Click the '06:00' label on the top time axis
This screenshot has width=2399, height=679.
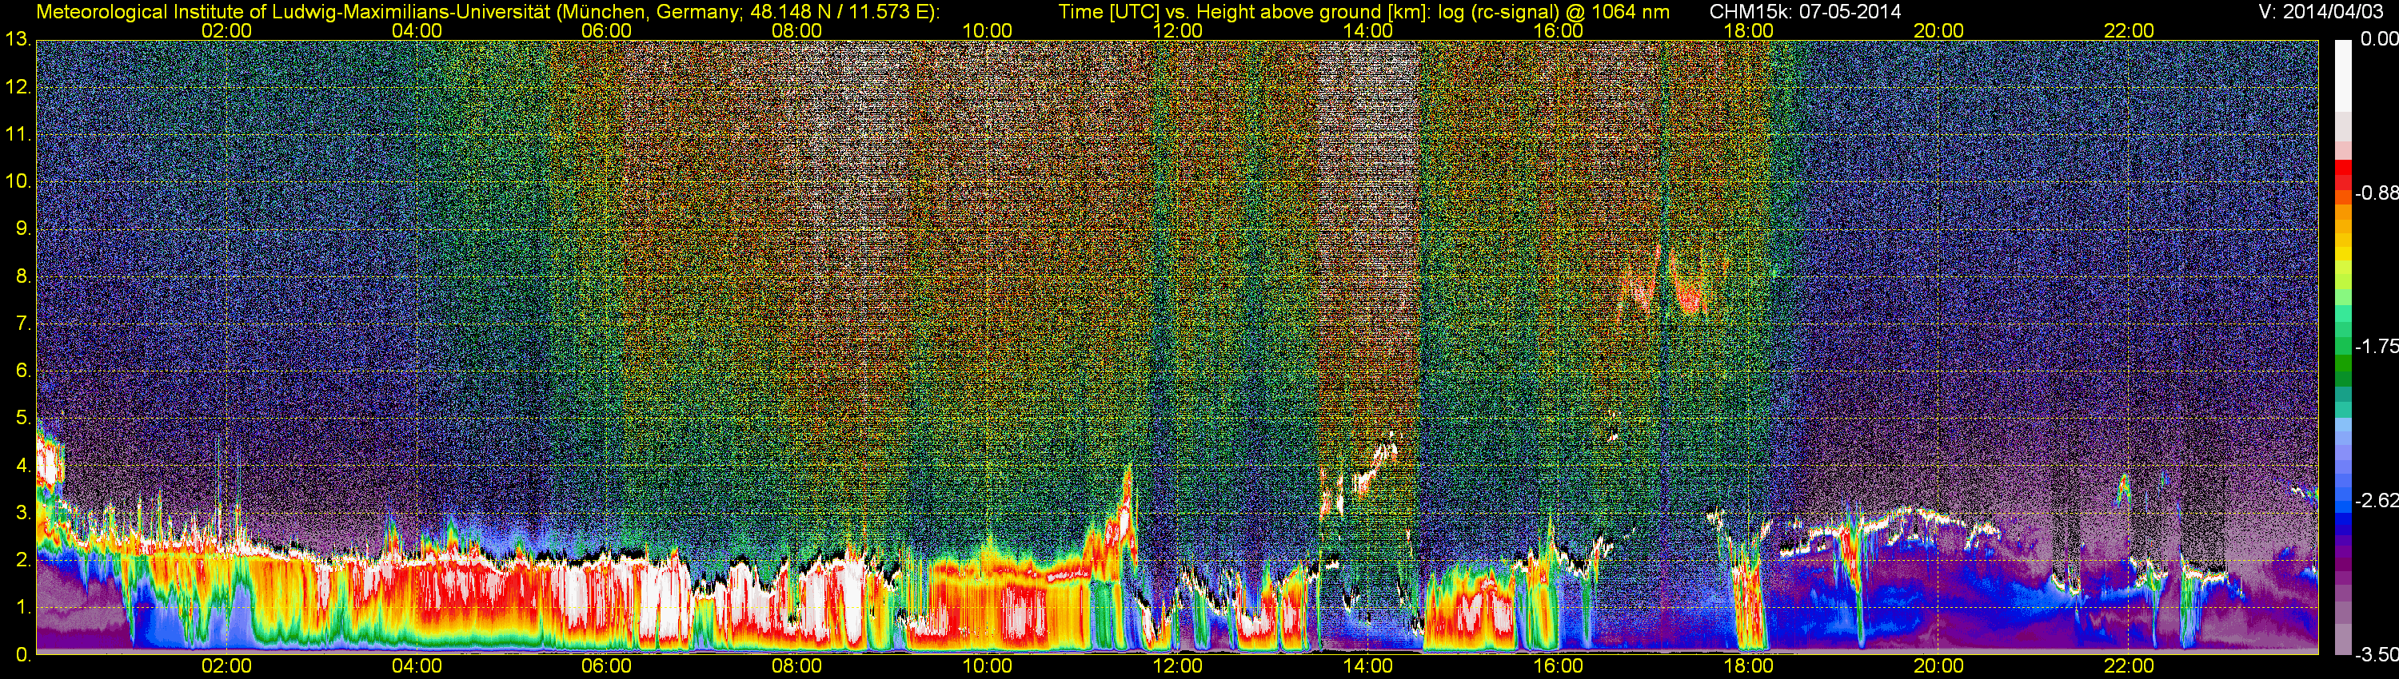point(606,30)
